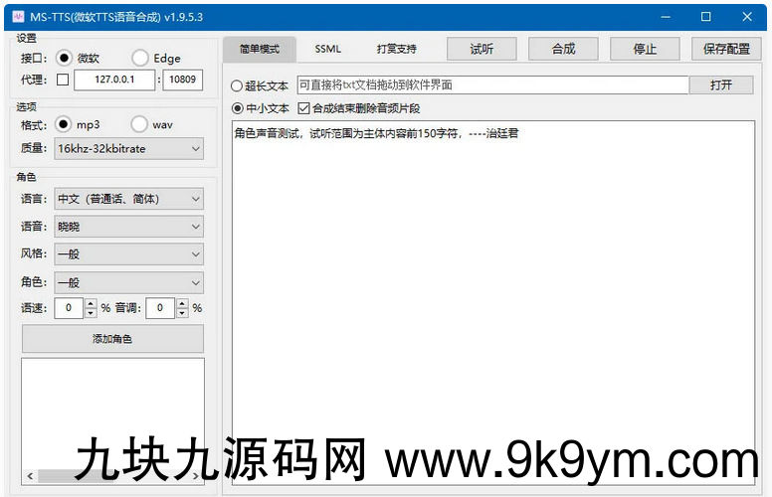This screenshot has height=497, width=772.
Task: Enable the 代理 proxy checkbox
Action: (63, 81)
